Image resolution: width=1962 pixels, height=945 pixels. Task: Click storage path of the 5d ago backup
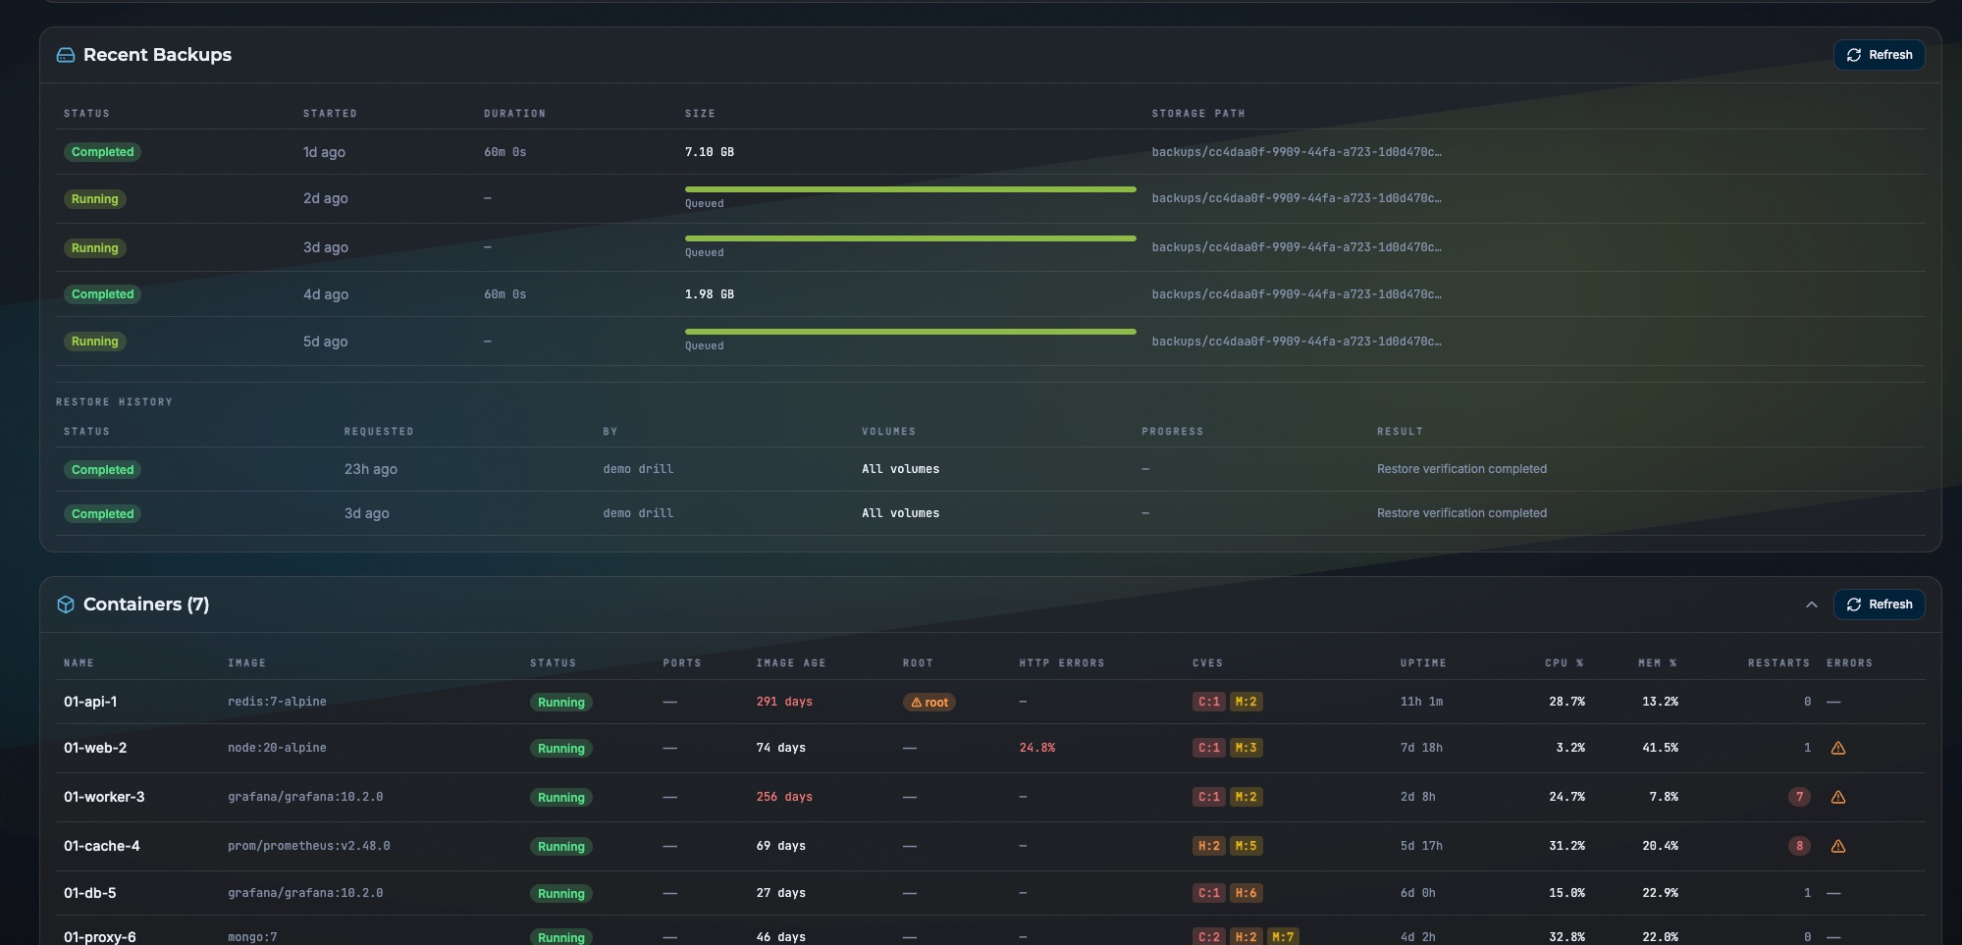(x=1297, y=341)
